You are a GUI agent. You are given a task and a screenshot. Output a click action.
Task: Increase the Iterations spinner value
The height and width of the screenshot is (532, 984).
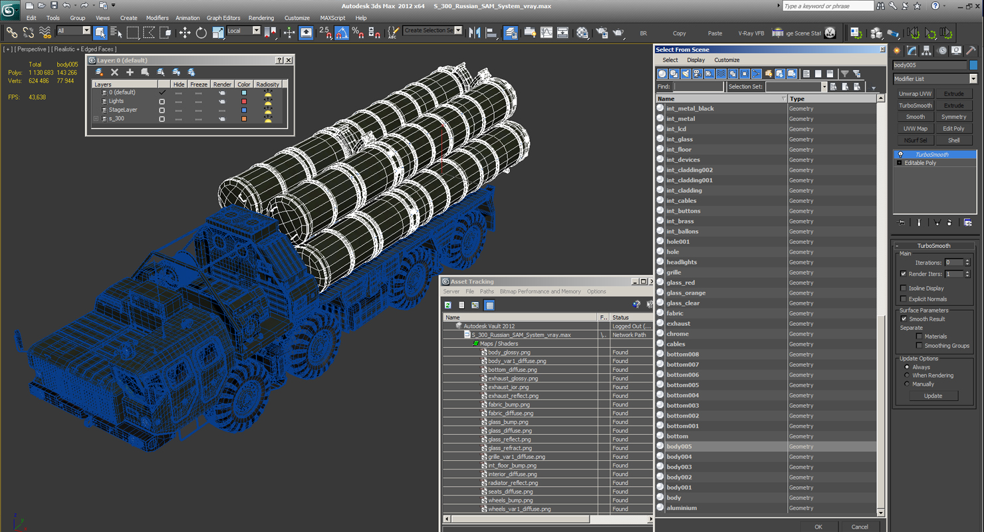pos(967,261)
